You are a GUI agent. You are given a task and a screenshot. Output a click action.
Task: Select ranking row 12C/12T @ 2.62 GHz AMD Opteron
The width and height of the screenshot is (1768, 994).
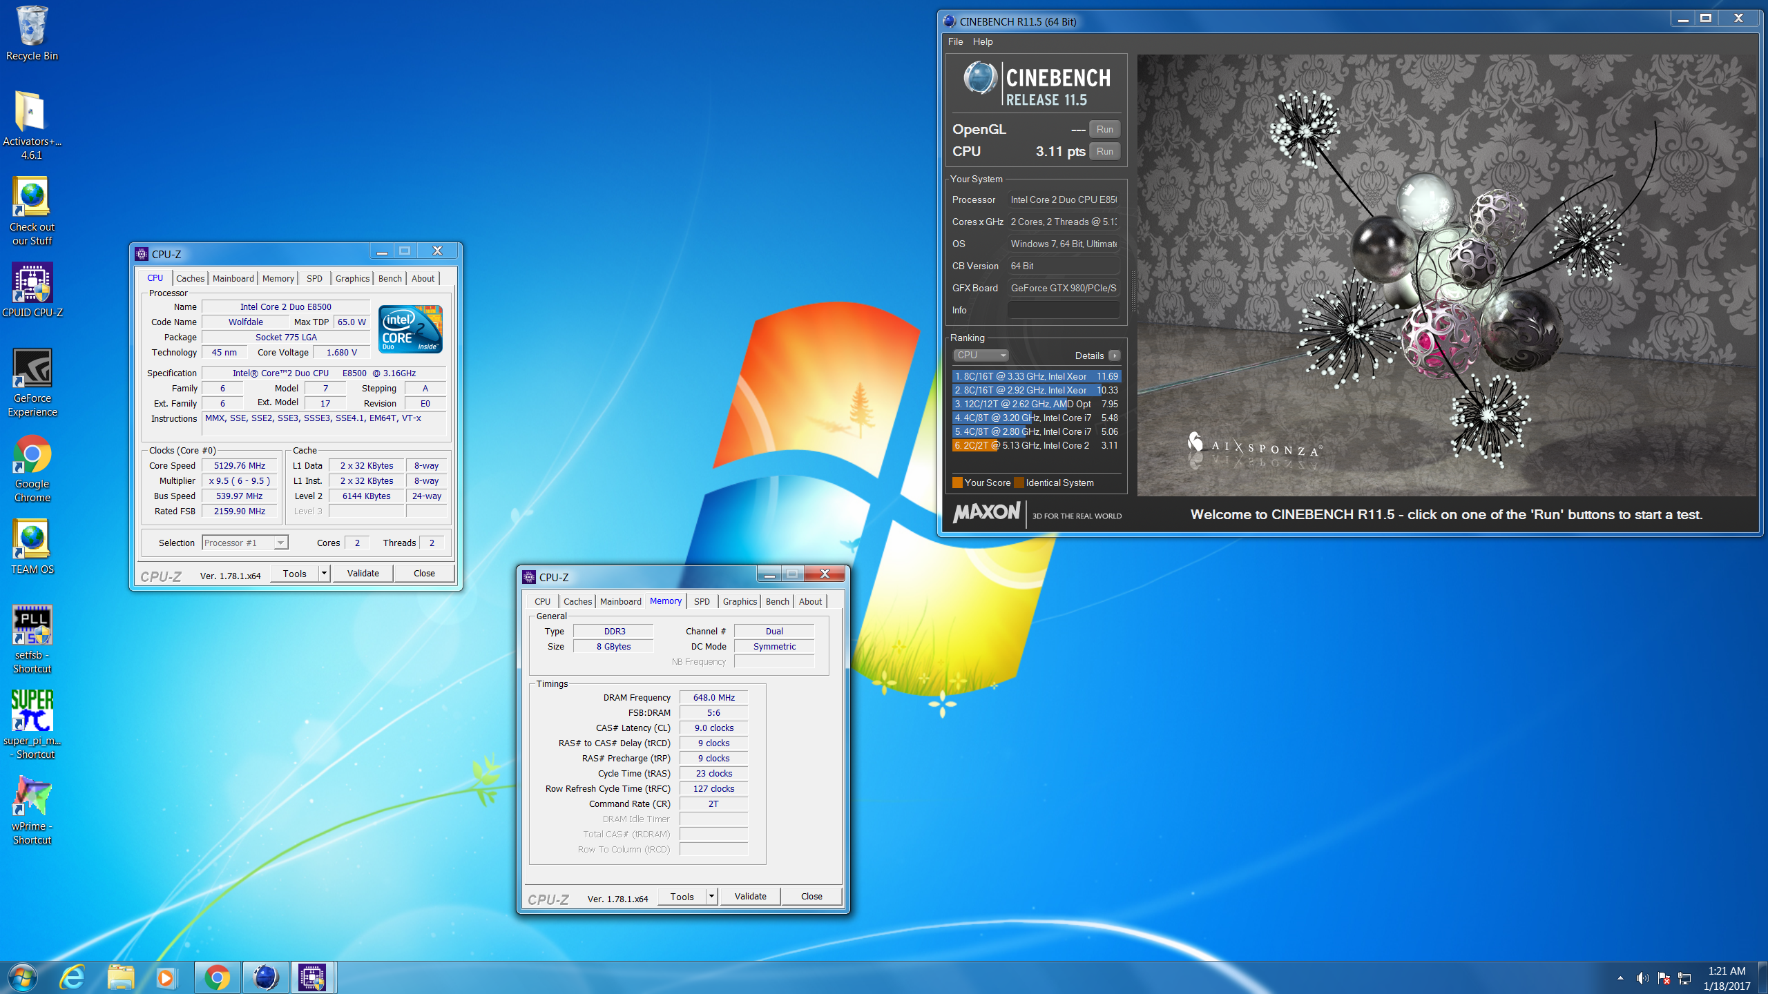[x=1037, y=404]
